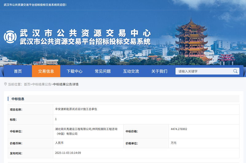Image resolution: width=246 pixels, height=163 pixels.
Task: Go to 首页 in the breadcrumb
Action: [x=27, y=84]
